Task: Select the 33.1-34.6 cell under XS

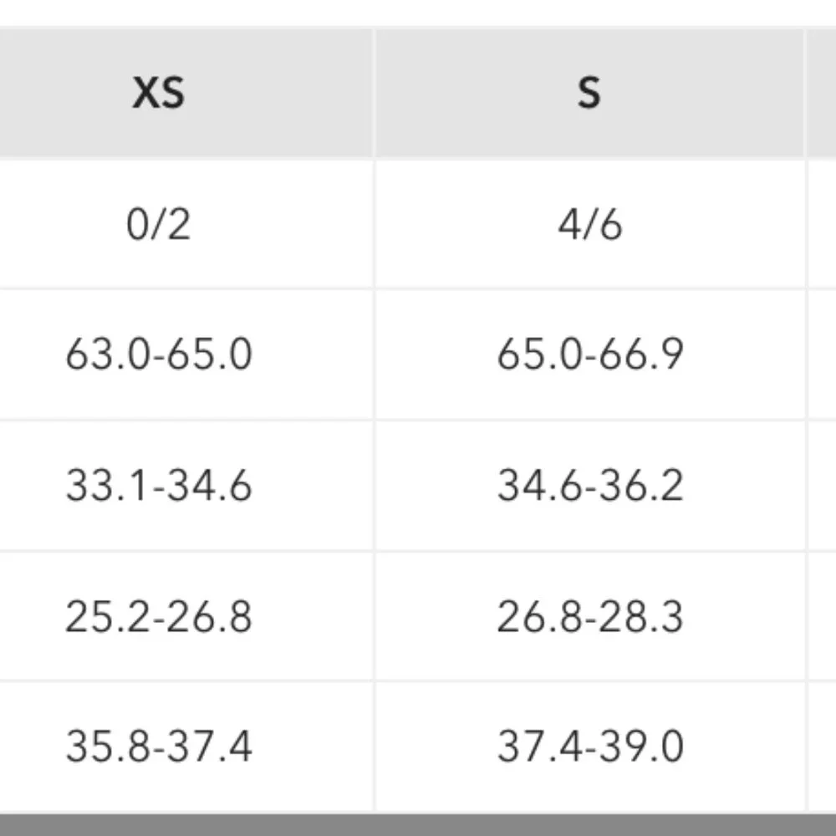Action: pyautogui.click(x=159, y=486)
